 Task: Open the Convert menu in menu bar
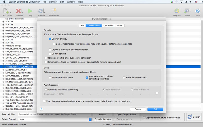(x=53, y=2)
